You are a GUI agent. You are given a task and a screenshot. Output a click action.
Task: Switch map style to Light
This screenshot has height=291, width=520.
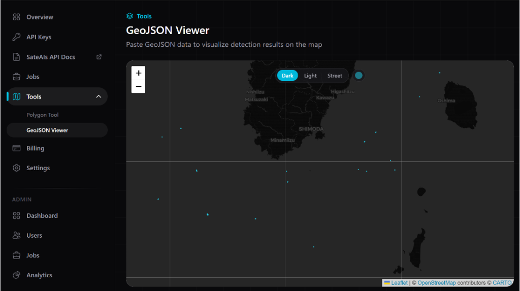coord(310,76)
